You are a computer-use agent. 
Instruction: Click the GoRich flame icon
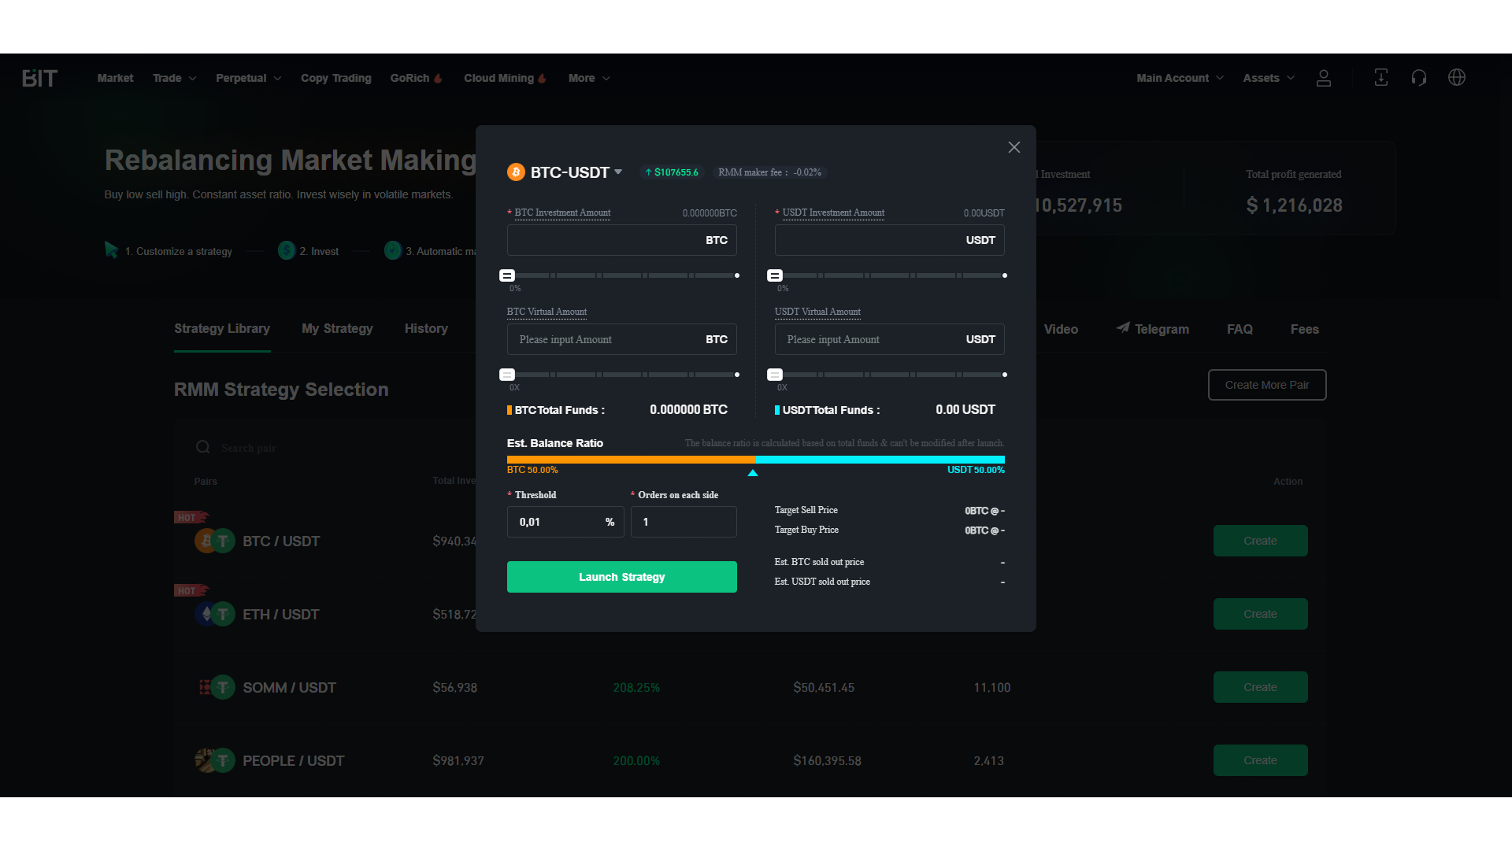click(438, 78)
